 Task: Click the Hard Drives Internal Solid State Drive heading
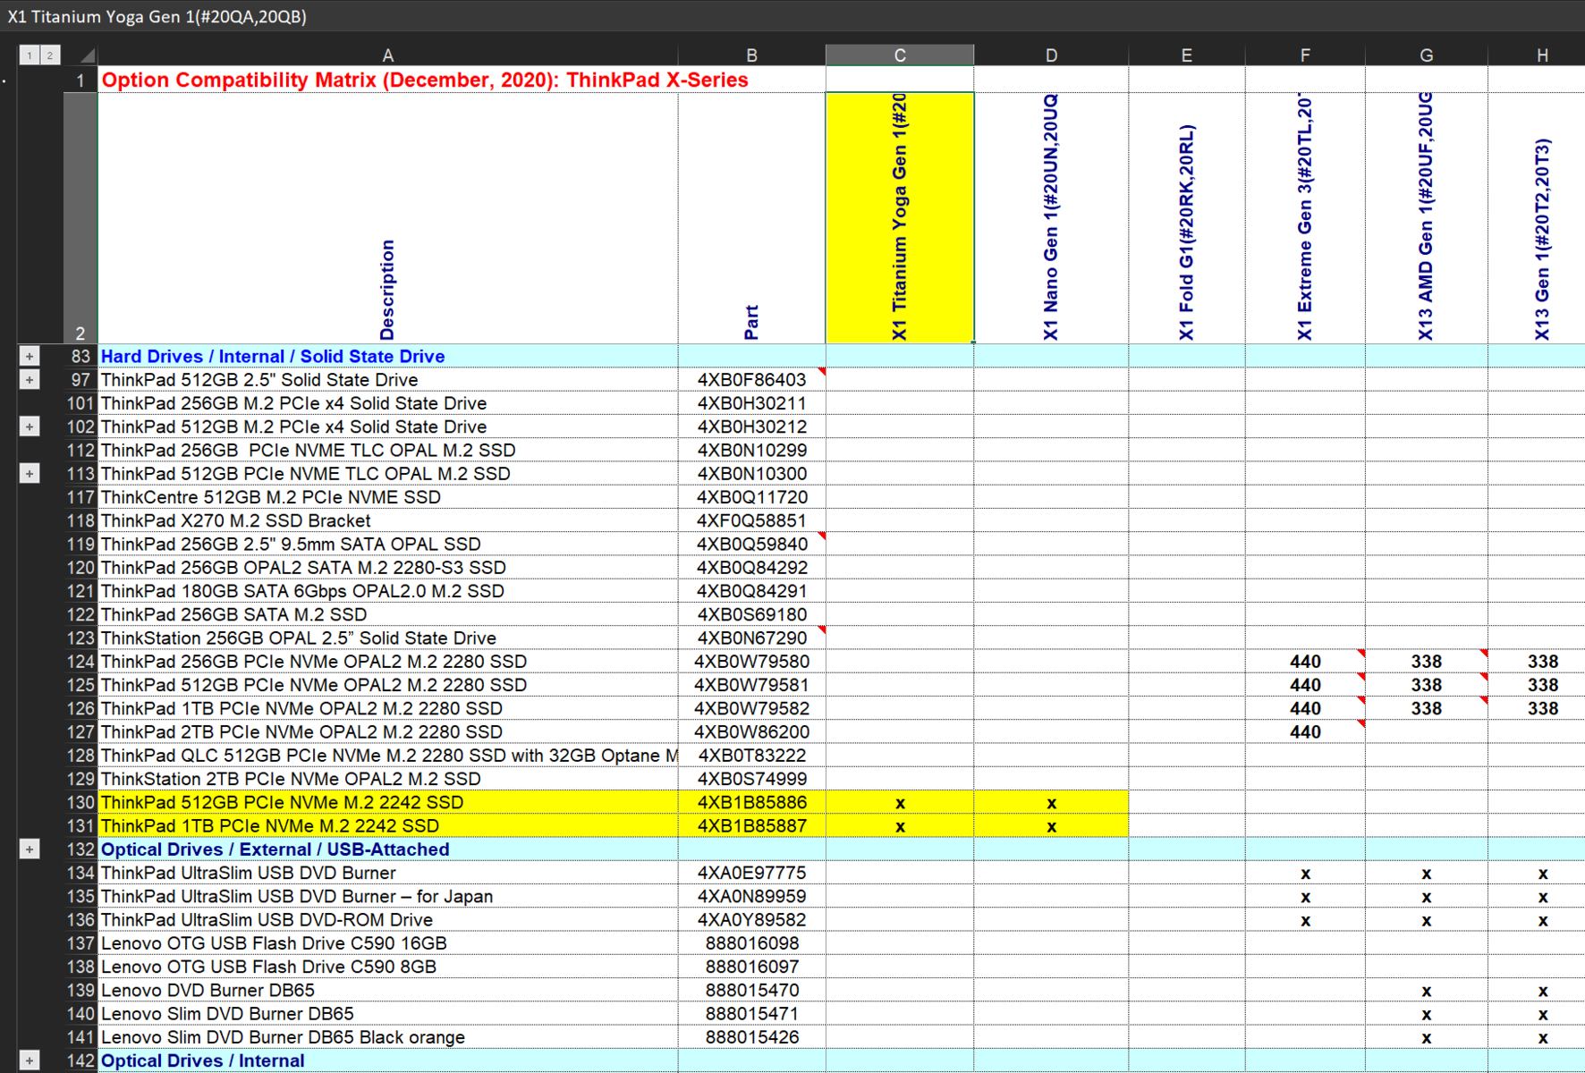click(273, 356)
